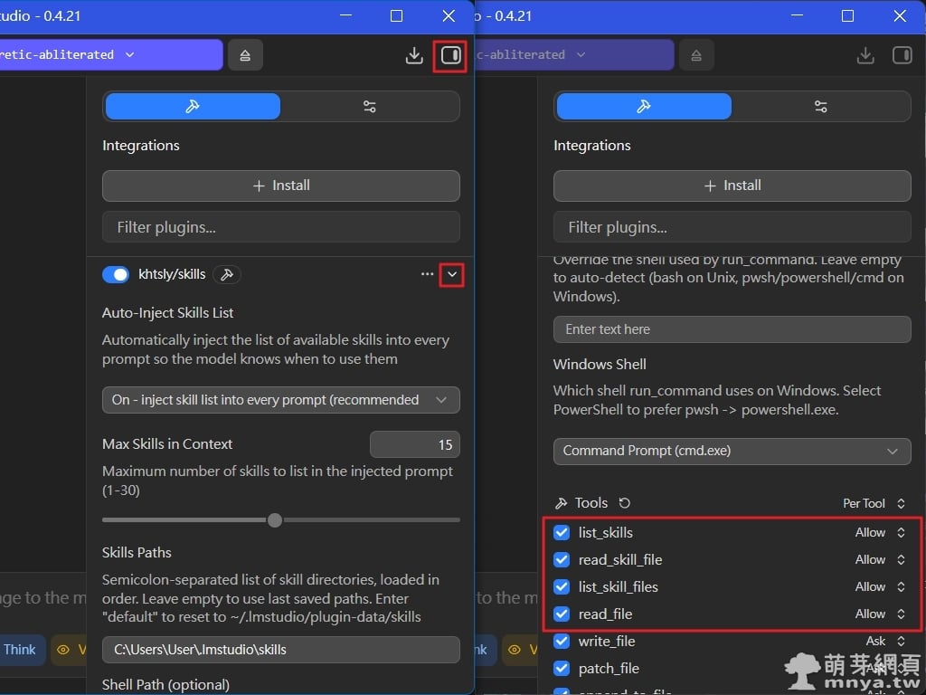Click the Install button in right window

coord(732,186)
